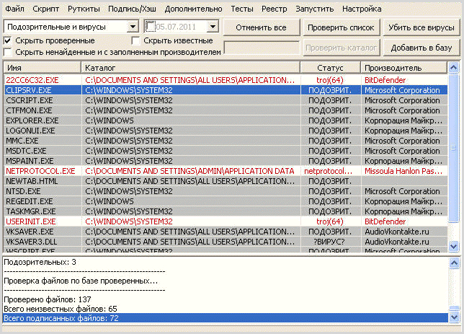Select the USERINIT.EXE entry
This screenshot has width=464, height=334.
point(31,221)
